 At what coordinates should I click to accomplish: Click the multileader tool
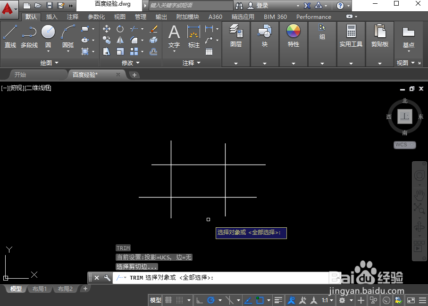pyautogui.click(x=209, y=40)
